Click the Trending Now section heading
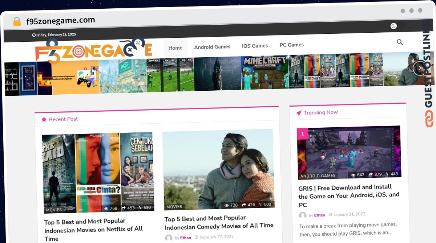Image resolution: width=436 pixels, height=243 pixels. pyautogui.click(x=321, y=113)
